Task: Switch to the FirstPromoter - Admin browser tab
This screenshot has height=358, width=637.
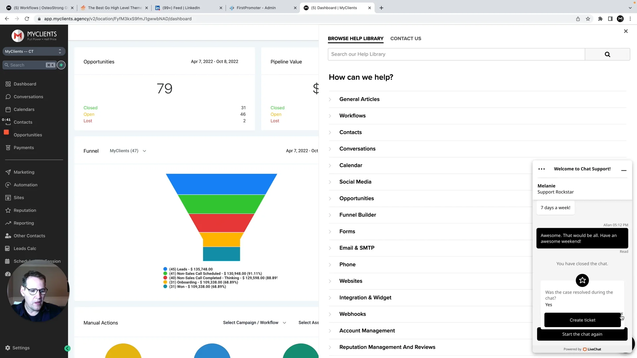Action: point(262,8)
